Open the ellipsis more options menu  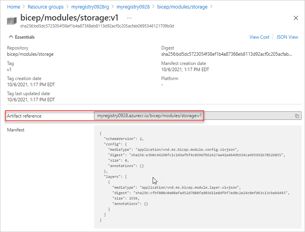(129, 18)
